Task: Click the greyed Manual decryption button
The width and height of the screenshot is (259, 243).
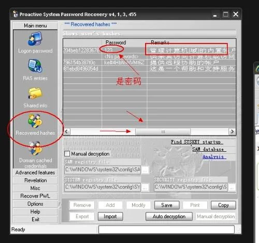Action: (216, 217)
